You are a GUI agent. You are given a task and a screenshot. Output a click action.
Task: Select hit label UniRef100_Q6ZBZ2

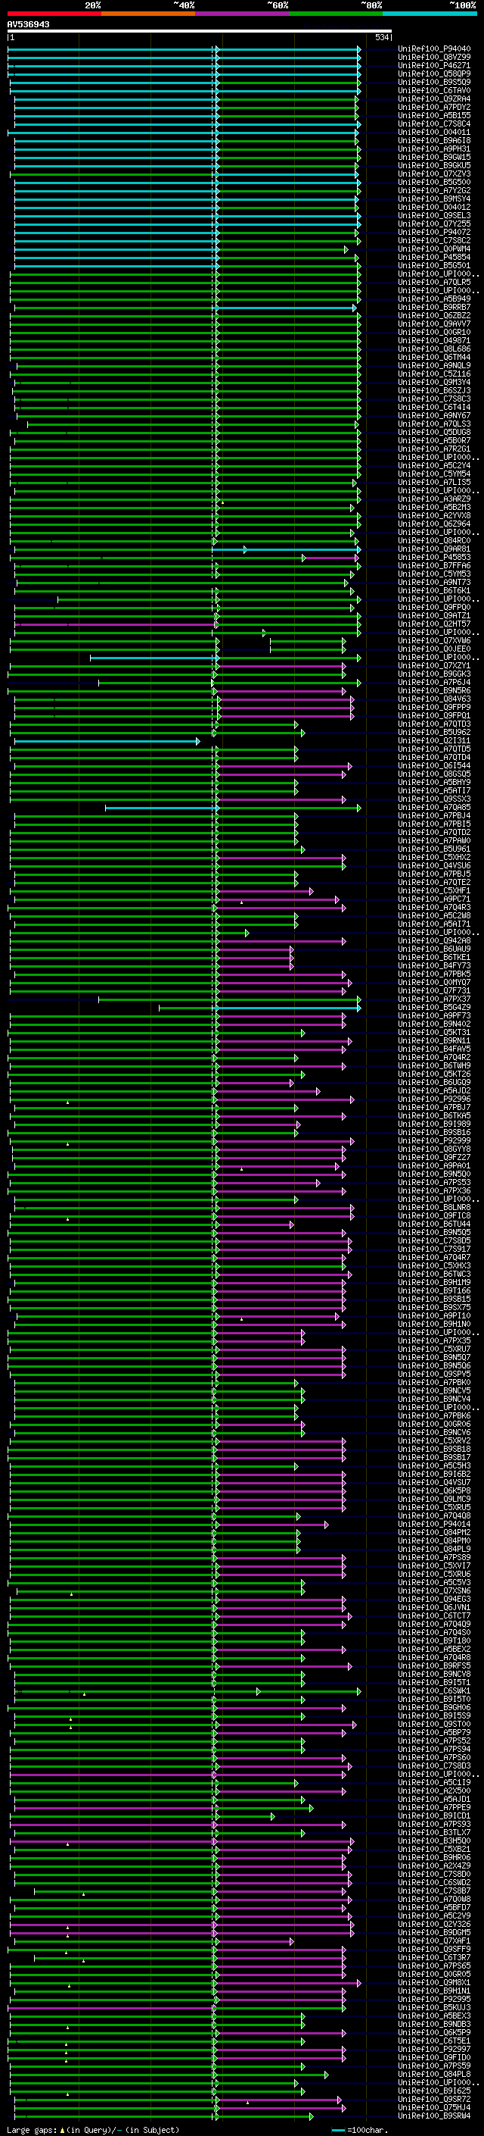[x=434, y=315]
